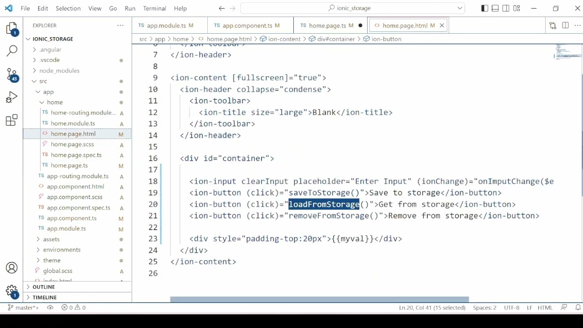583x328 pixels.
Task: Open the File menu
Action: click(x=26, y=8)
